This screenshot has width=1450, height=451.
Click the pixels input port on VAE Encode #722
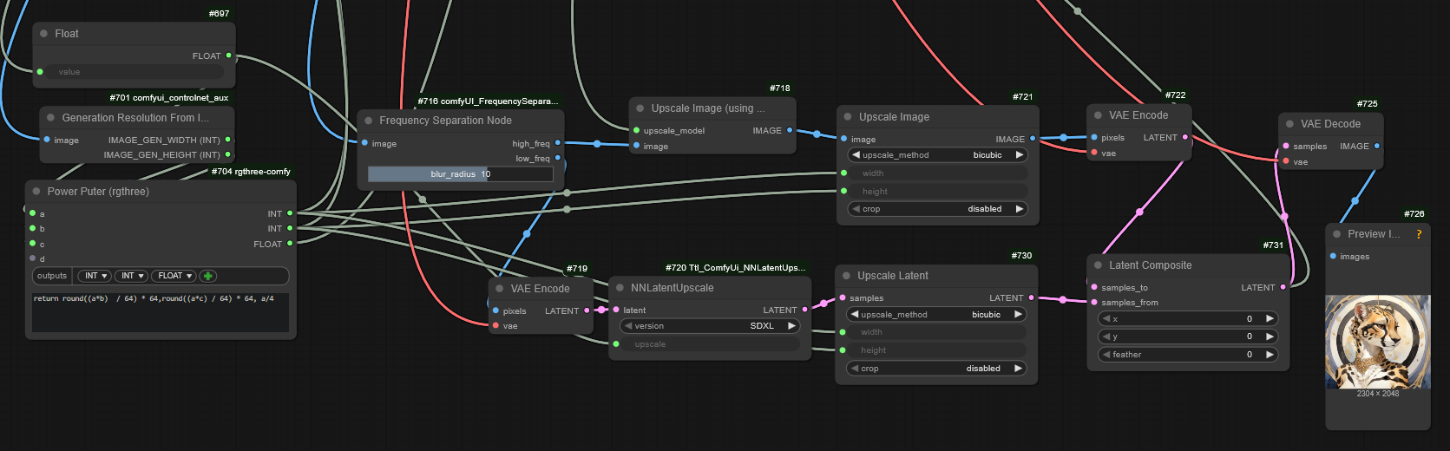tap(1094, 137)
